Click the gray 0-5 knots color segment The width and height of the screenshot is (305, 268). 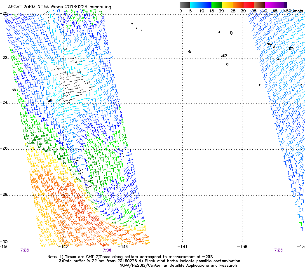click(185, 5)
